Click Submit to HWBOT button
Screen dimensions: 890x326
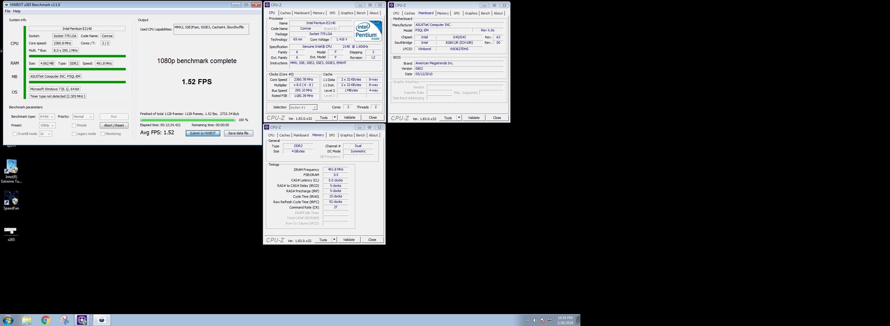203,133
